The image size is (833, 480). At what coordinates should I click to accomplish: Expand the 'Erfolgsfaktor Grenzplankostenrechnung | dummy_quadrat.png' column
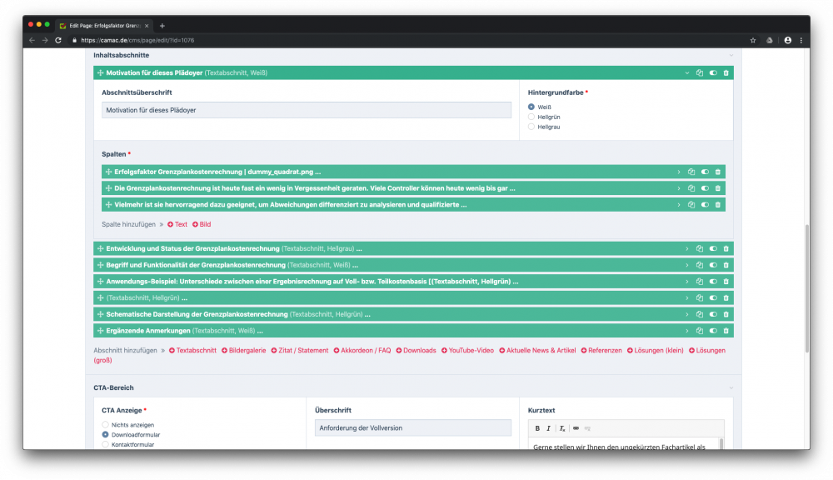pos(679,172)
